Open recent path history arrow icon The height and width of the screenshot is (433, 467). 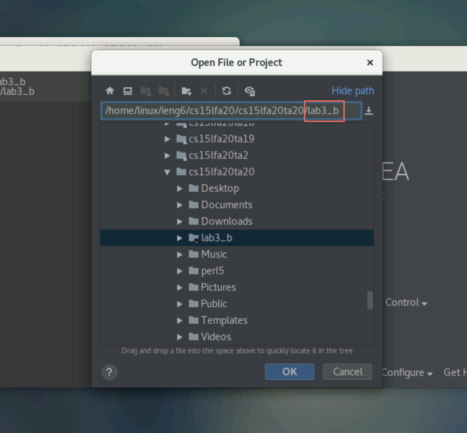(368, 111)
